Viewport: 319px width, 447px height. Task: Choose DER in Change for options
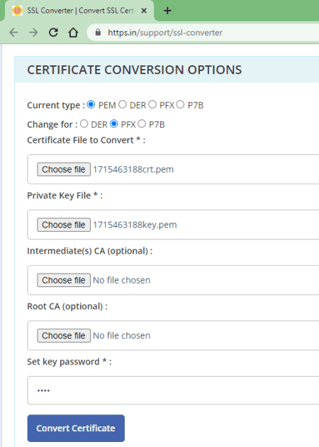84,124
